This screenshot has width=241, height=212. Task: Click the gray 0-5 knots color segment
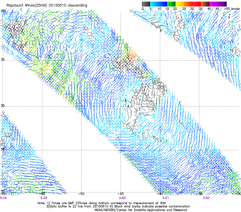[146, 4]
